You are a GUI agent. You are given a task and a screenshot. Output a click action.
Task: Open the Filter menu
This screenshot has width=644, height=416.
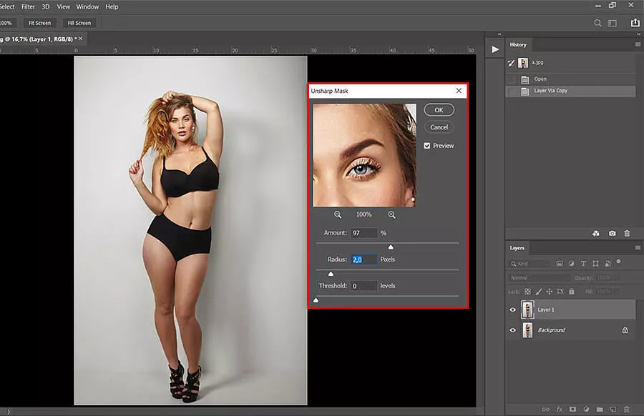tap(27, 6)
